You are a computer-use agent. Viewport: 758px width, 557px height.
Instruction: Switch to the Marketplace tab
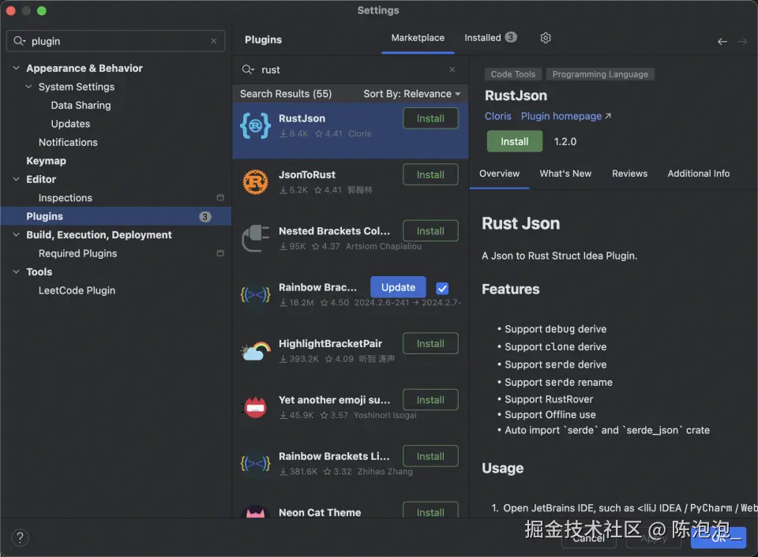coord(418,38)
